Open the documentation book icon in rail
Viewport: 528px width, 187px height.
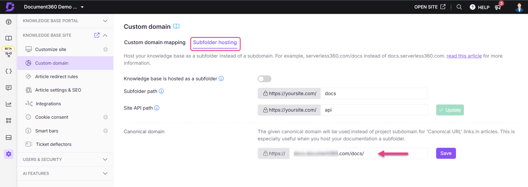tap(9, 38)
